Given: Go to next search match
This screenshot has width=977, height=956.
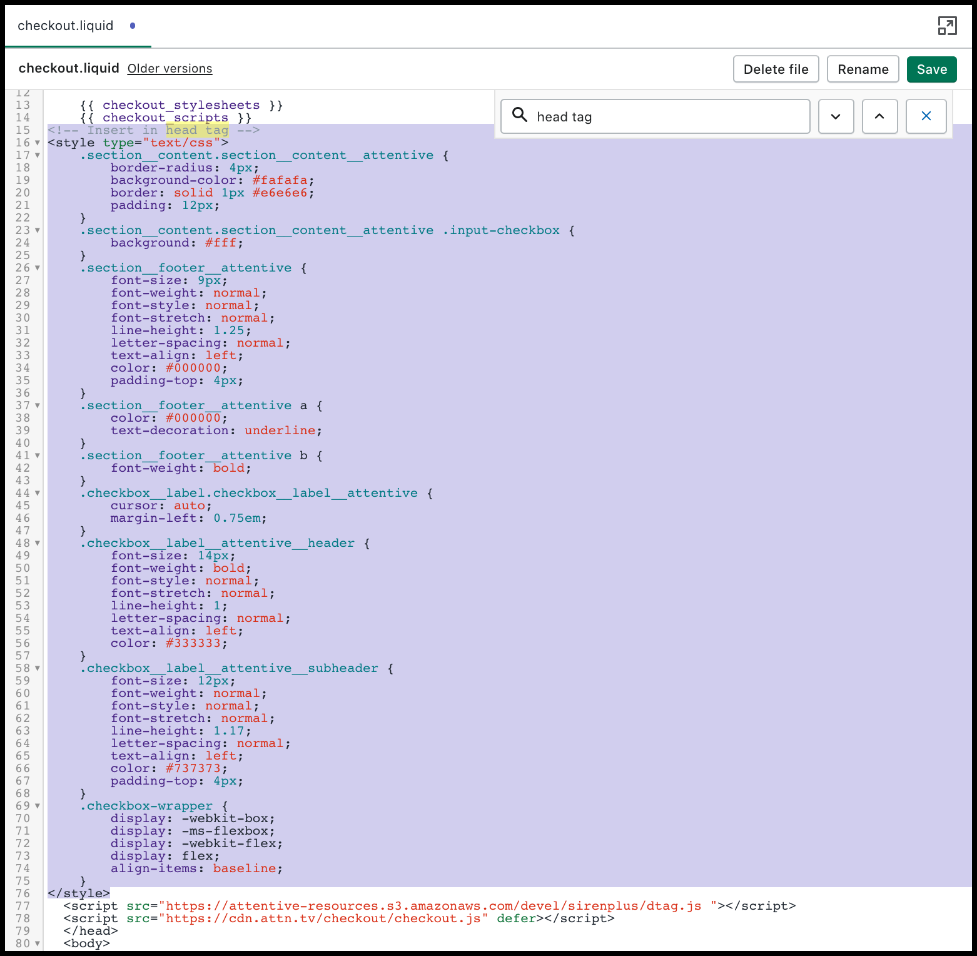Looking at the screenshot, I should click(836, 116).
